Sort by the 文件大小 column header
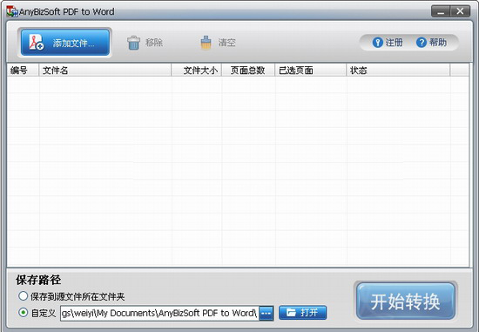Viewport: 479px width, 332px height. pyautogui.click(x=197, y=71)
